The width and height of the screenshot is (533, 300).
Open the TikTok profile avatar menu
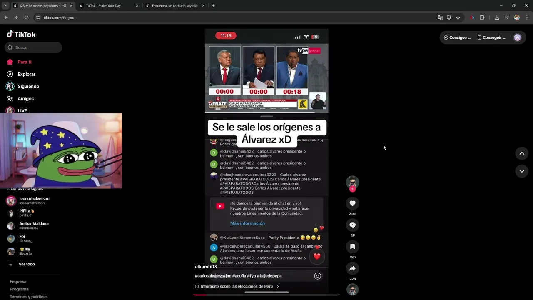[517, 37]
